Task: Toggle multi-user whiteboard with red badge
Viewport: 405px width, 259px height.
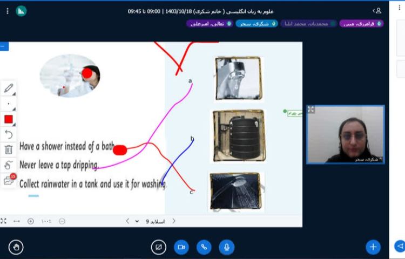Action: pos(9,180)
